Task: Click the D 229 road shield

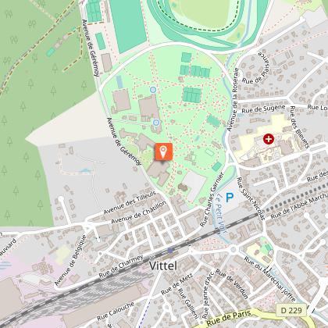Action: coord(291,310)
